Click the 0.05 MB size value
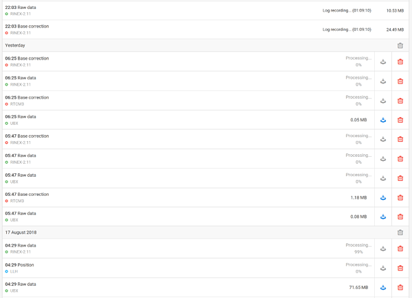 (358, 120)
